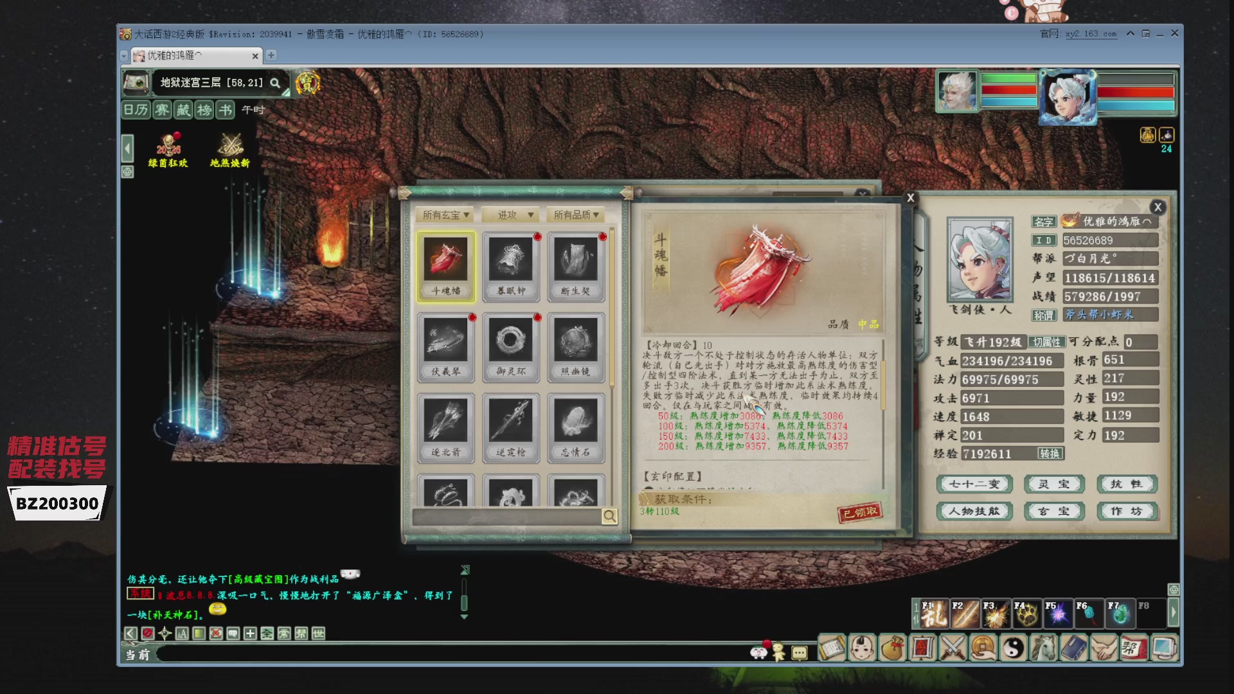Viewport: 1234px width, 694px height.
Task: Click the 人物技能 button
Action: pos(974,512)
